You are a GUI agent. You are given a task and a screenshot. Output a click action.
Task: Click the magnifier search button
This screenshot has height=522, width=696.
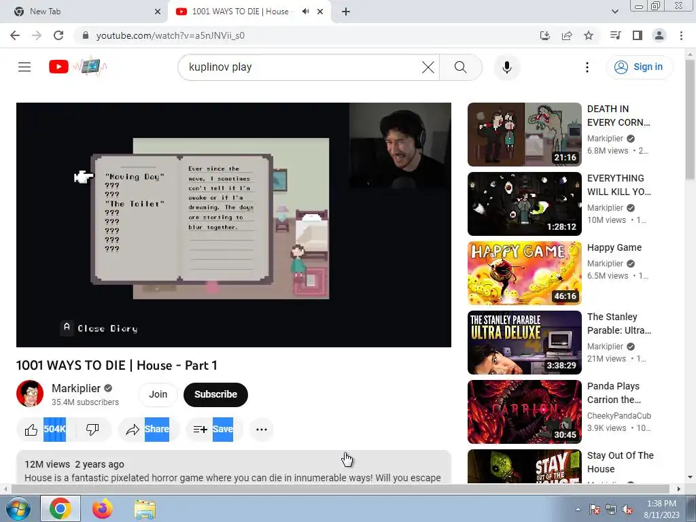coord(461,67)
